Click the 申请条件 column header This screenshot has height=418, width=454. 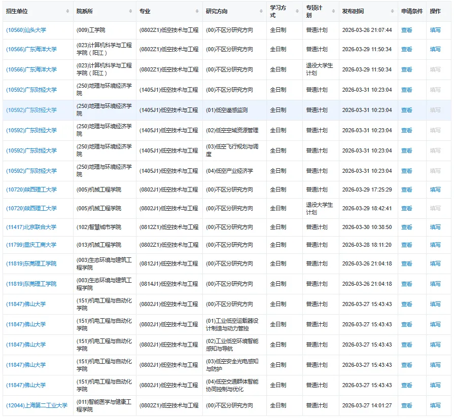point(412,11)
